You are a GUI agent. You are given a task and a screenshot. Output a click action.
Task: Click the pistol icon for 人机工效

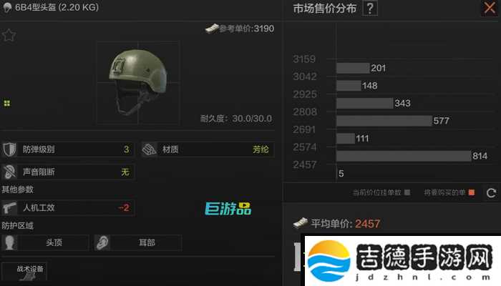point(9,208)
